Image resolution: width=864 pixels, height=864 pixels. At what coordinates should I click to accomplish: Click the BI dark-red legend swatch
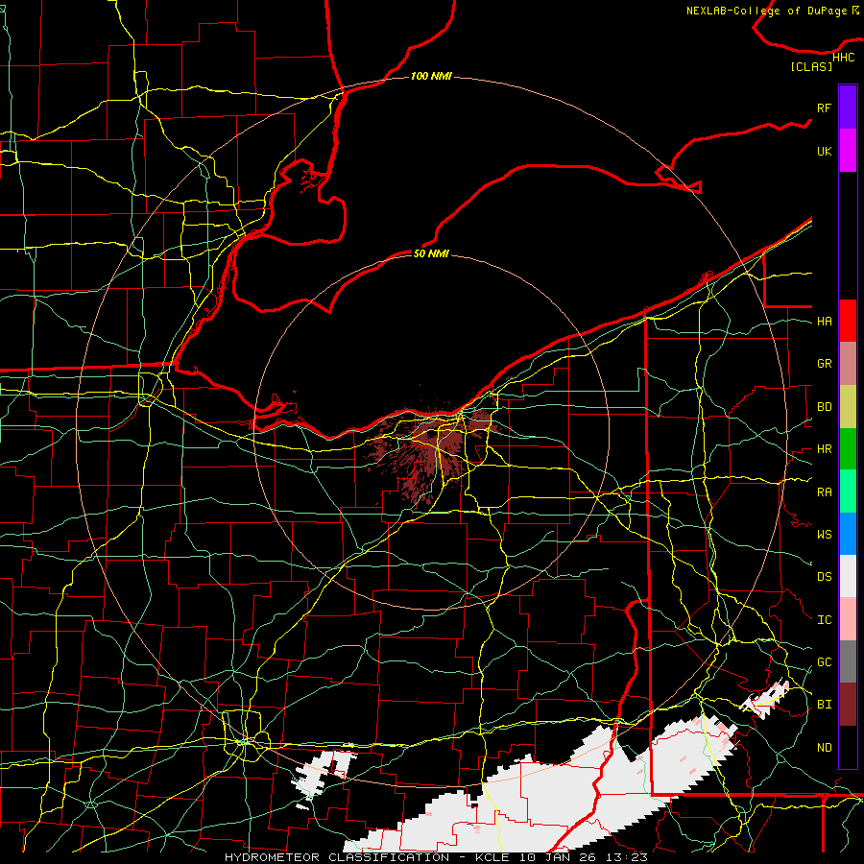[x=848, y=705]
